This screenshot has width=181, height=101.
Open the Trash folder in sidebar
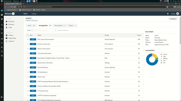click(x=10, y=27)
